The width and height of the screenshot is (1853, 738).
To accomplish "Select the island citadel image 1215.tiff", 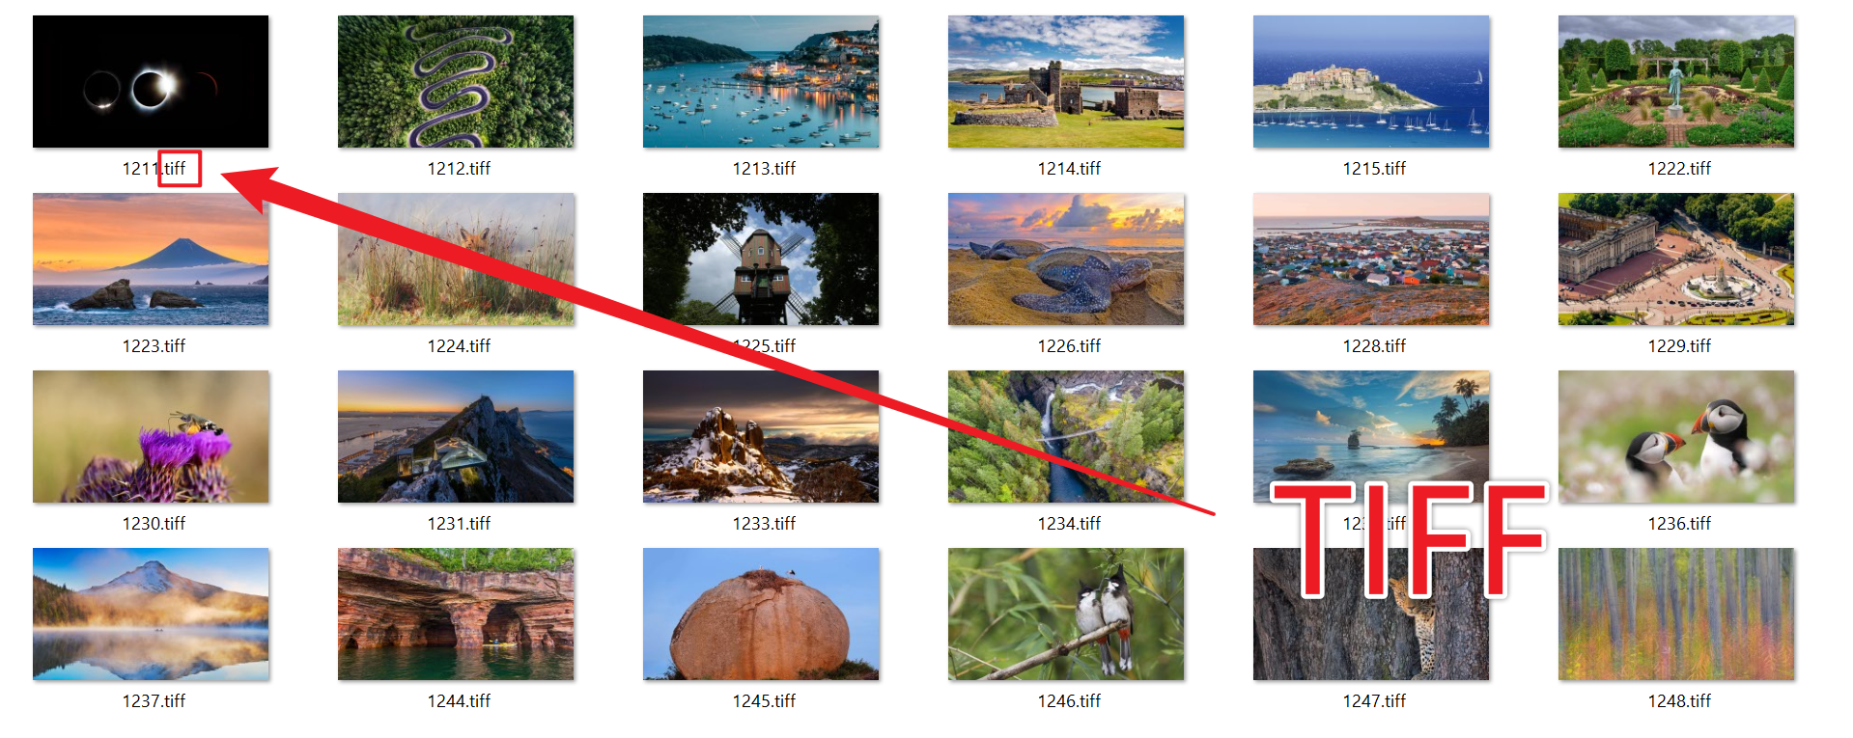I will point(1371,81).
